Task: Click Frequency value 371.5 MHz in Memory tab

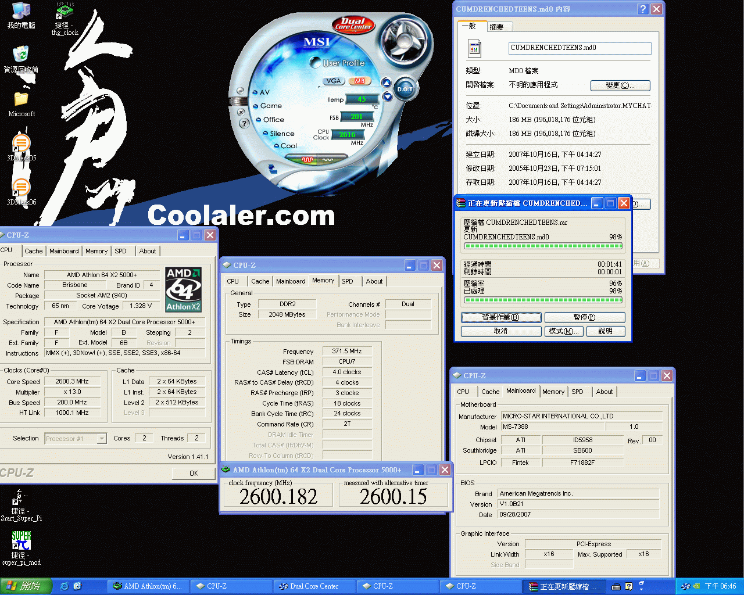Action: (x=346, y=351)
